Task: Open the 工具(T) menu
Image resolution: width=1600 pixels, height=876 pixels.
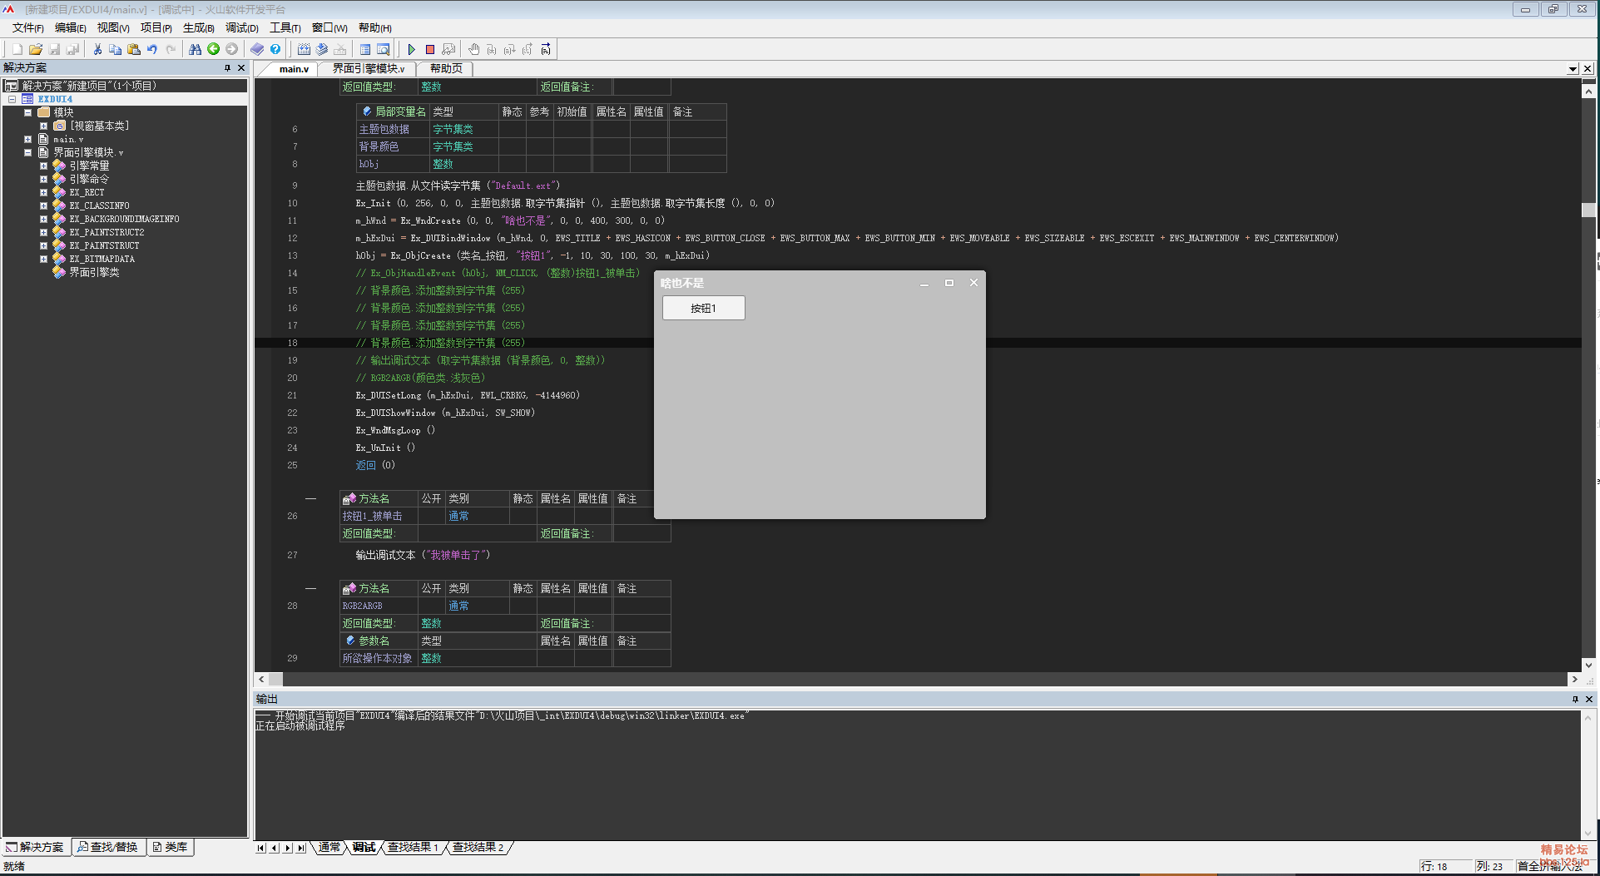Action: pos(285,27)
